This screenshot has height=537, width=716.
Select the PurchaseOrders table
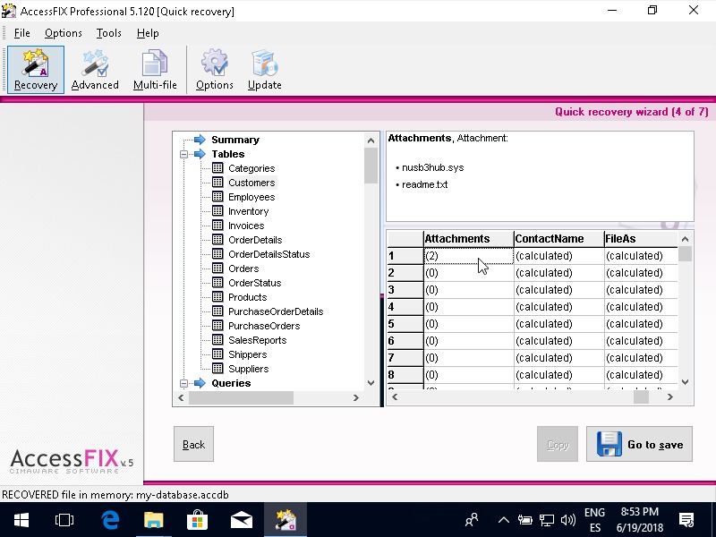(263, 326)
